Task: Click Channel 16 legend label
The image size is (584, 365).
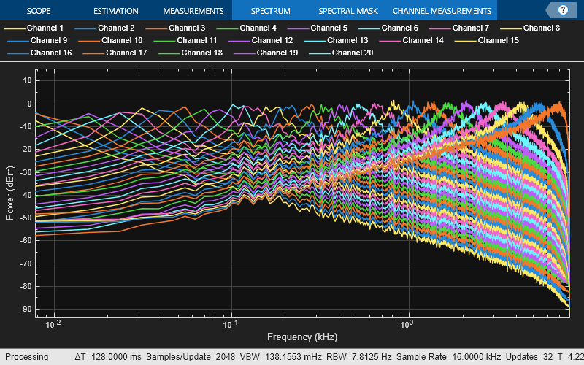Action: click(51, 53)
